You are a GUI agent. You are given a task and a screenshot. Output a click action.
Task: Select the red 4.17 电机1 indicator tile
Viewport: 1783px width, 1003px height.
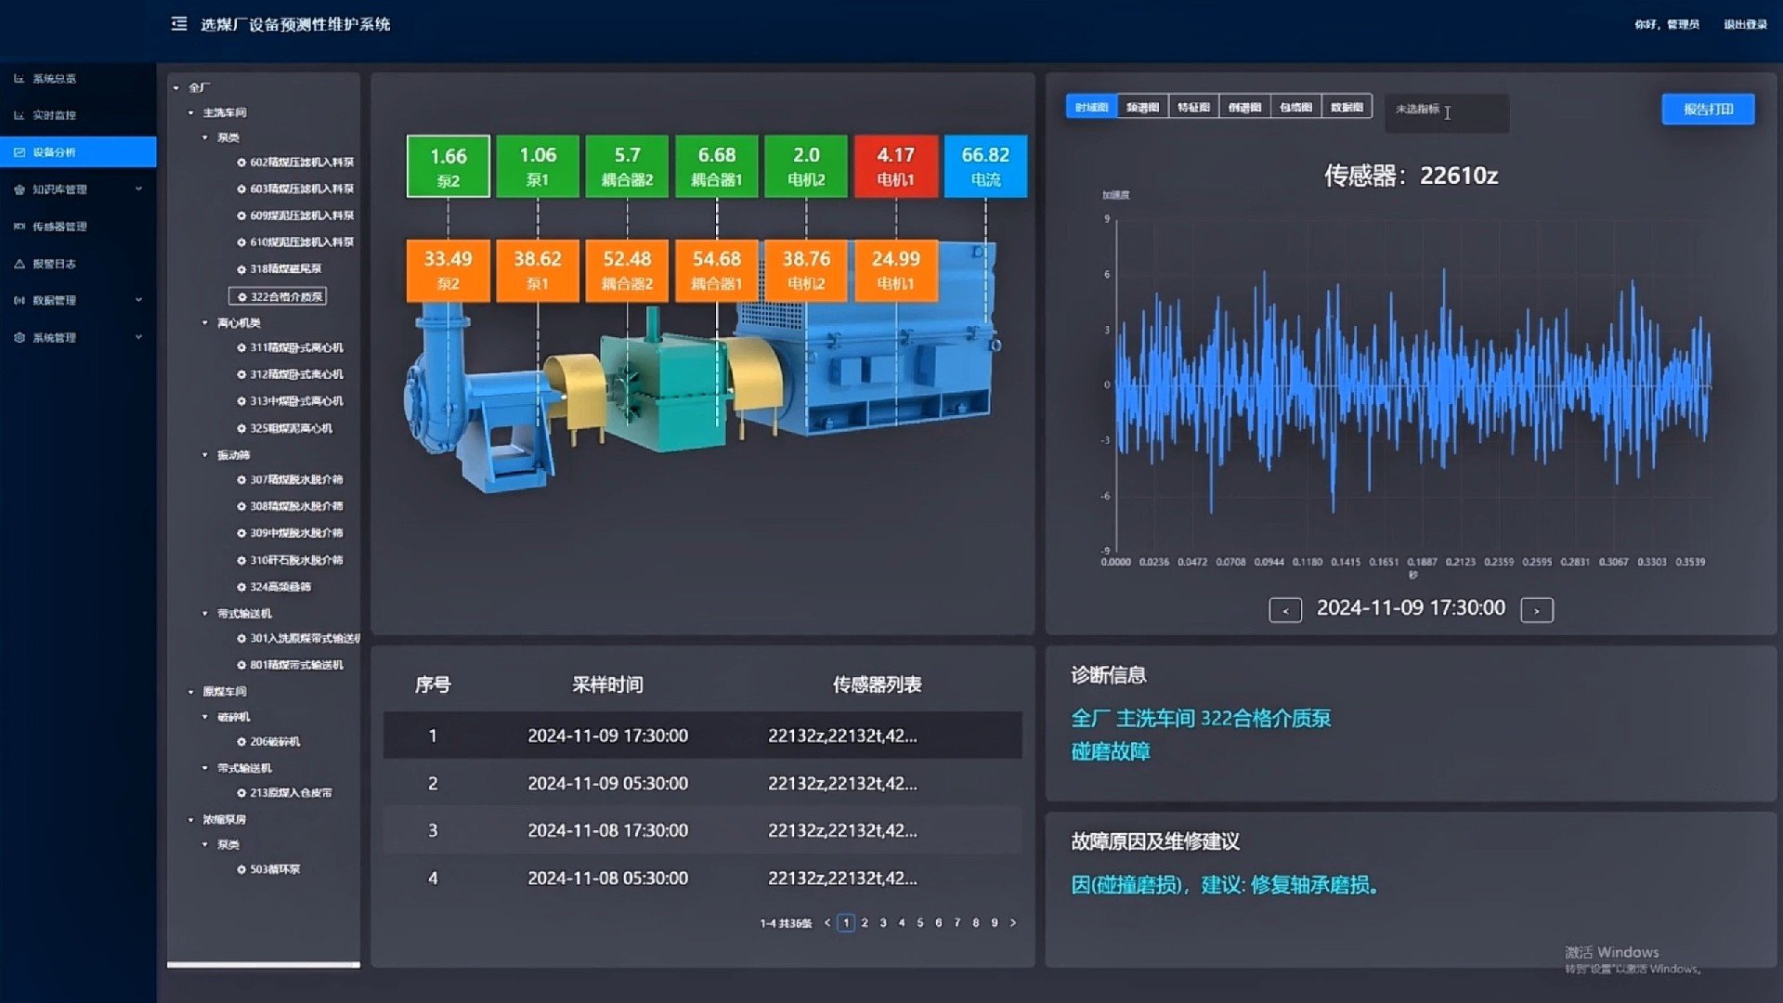pyautogui.click(x=895, y=166)
